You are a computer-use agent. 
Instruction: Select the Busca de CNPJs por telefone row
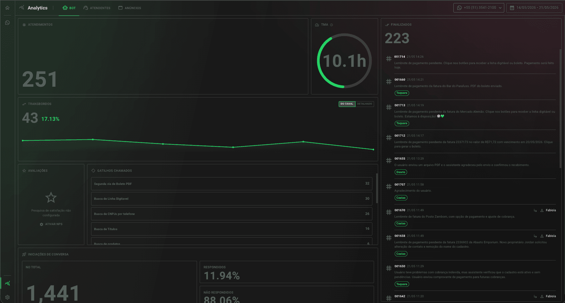coord(232,214)
